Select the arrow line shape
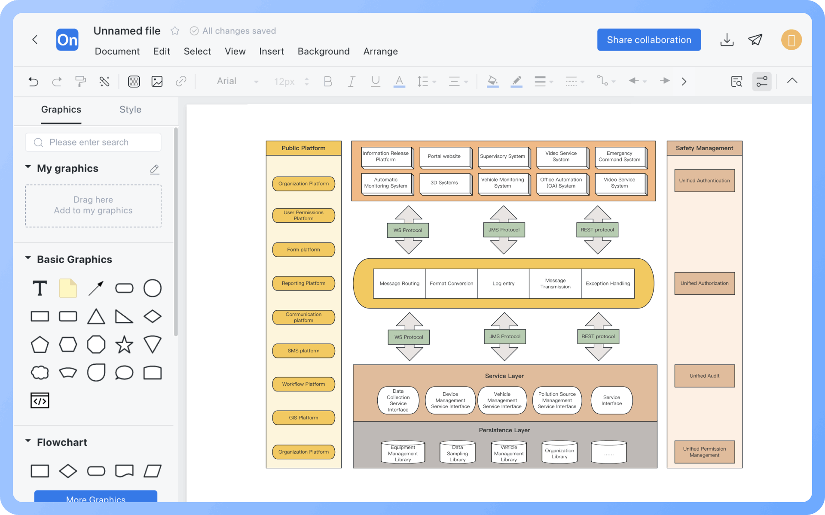This screenshot has height=515, width=825. tap(96, 288)
